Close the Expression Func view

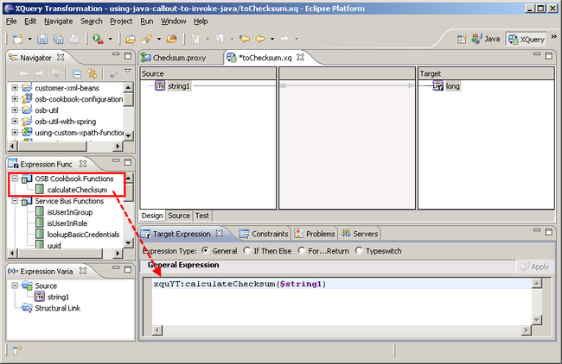pyautogui.click(x=83, y=164)
